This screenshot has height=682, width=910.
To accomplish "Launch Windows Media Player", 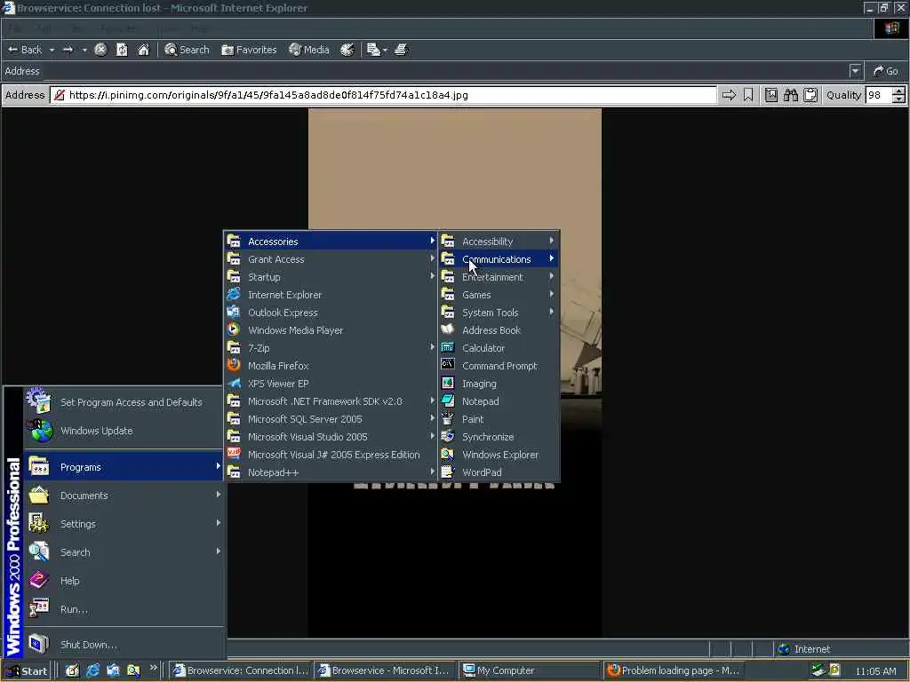I will click(x=331, y=330).
